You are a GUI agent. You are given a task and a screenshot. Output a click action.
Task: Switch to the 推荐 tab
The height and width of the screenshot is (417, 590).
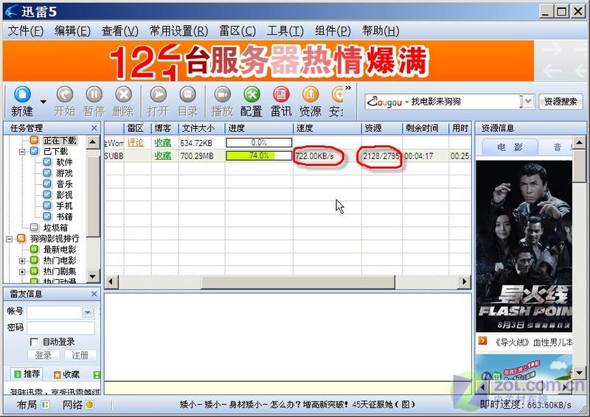[27, 374]
